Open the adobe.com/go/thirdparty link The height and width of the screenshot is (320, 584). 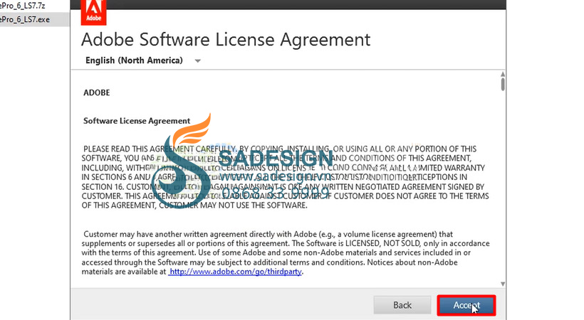click(x=235, y=272)
